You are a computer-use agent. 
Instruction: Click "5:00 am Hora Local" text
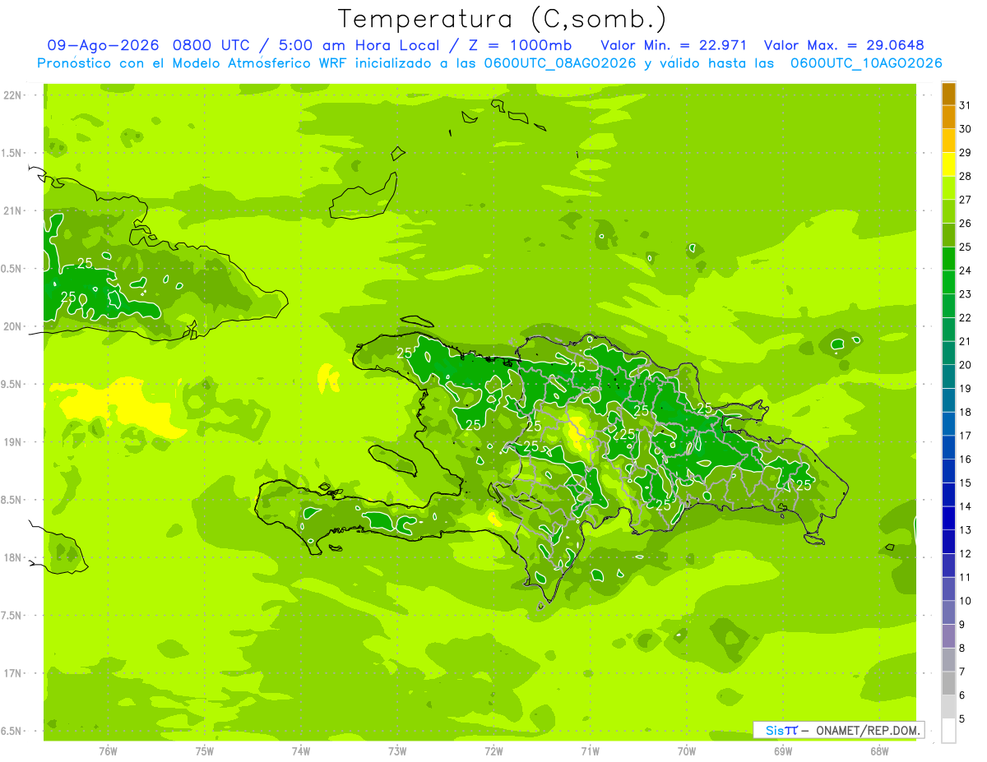[359, 45]
